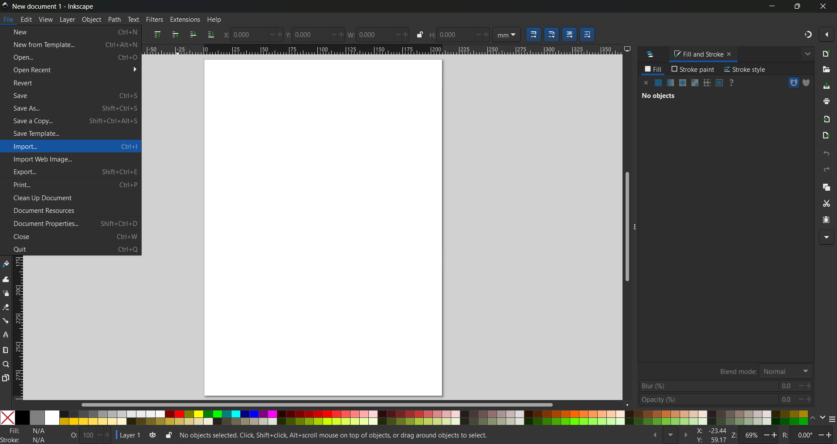Click the New document icon in commands bar
The image size is (837, 444).
tap(826, 54)
